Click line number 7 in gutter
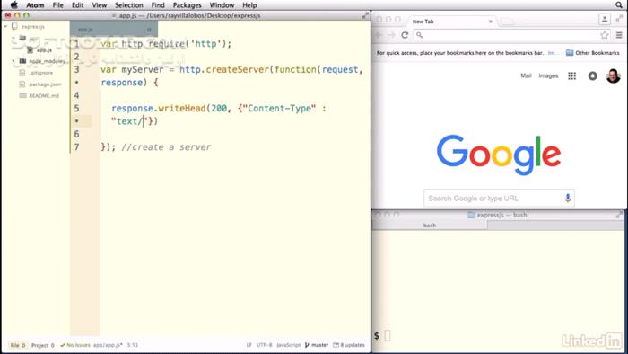The height and width of the screenshot is (354, 628). 76,147
